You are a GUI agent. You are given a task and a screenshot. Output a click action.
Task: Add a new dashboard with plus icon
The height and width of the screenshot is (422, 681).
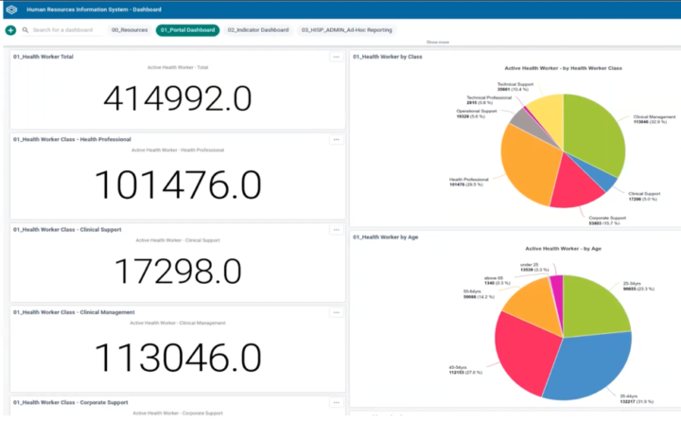(10, 30)
